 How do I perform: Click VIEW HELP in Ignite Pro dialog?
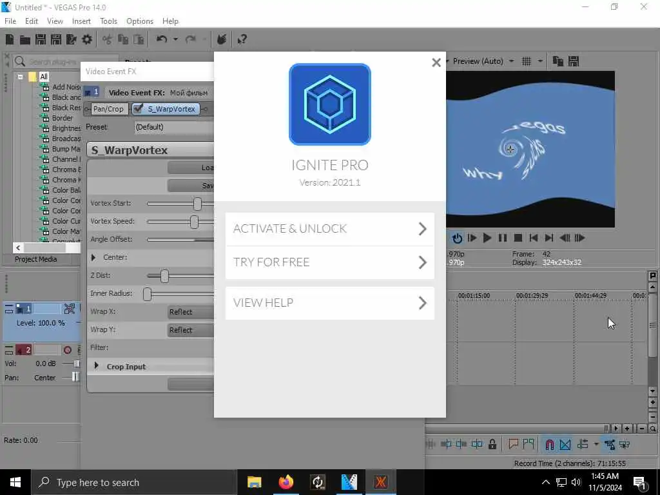coord(330,303)
